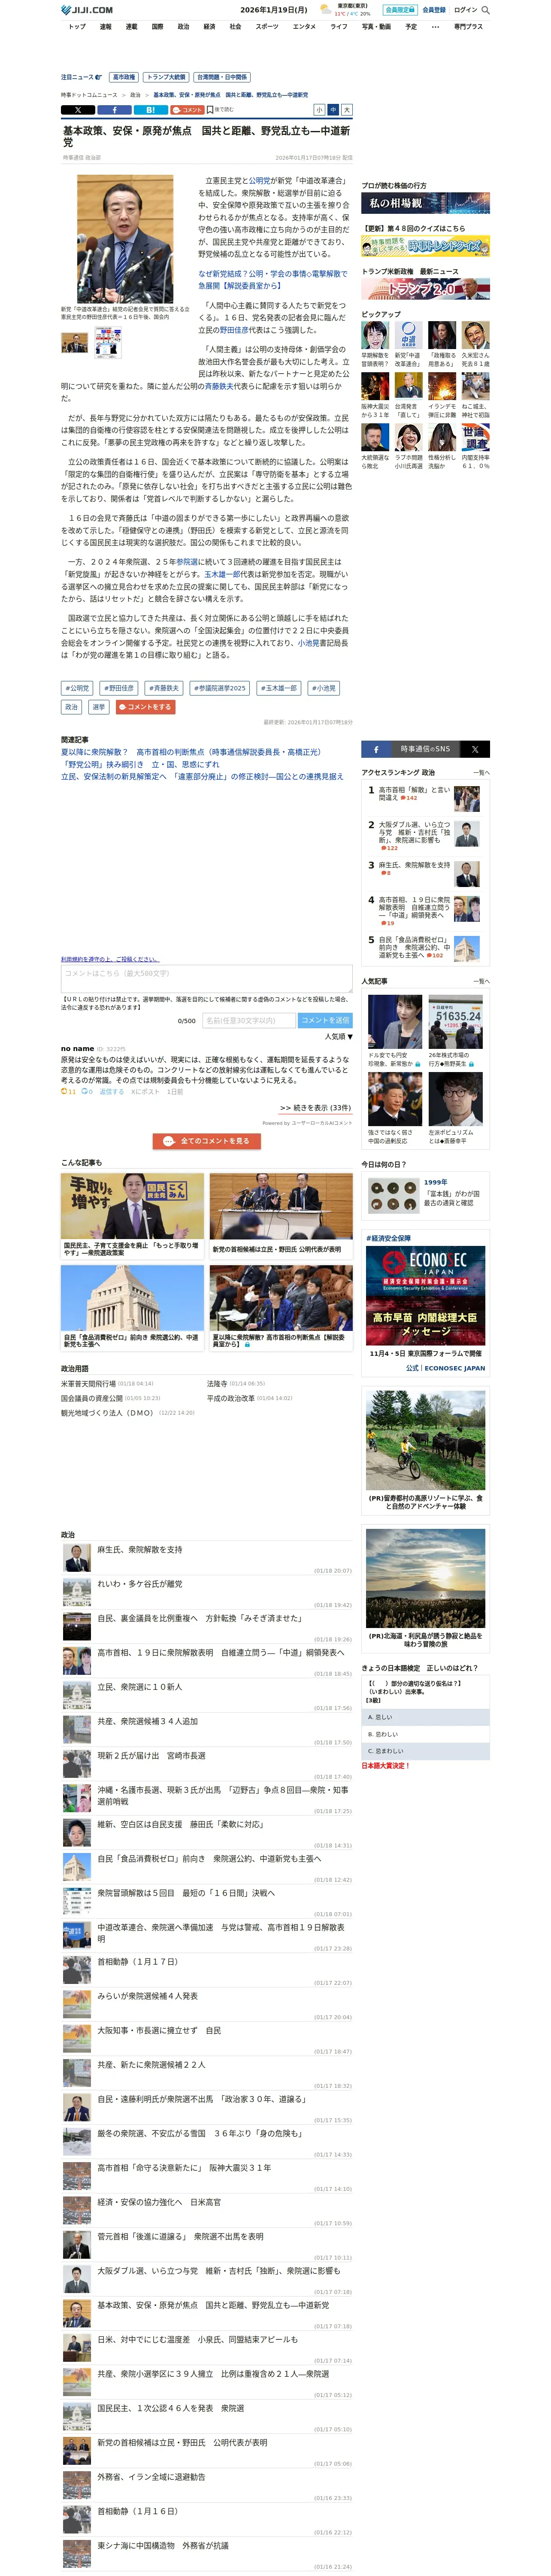Share the article on X in the top share bar
This screenshot has height=2576, width=551.
coord(78,110)
